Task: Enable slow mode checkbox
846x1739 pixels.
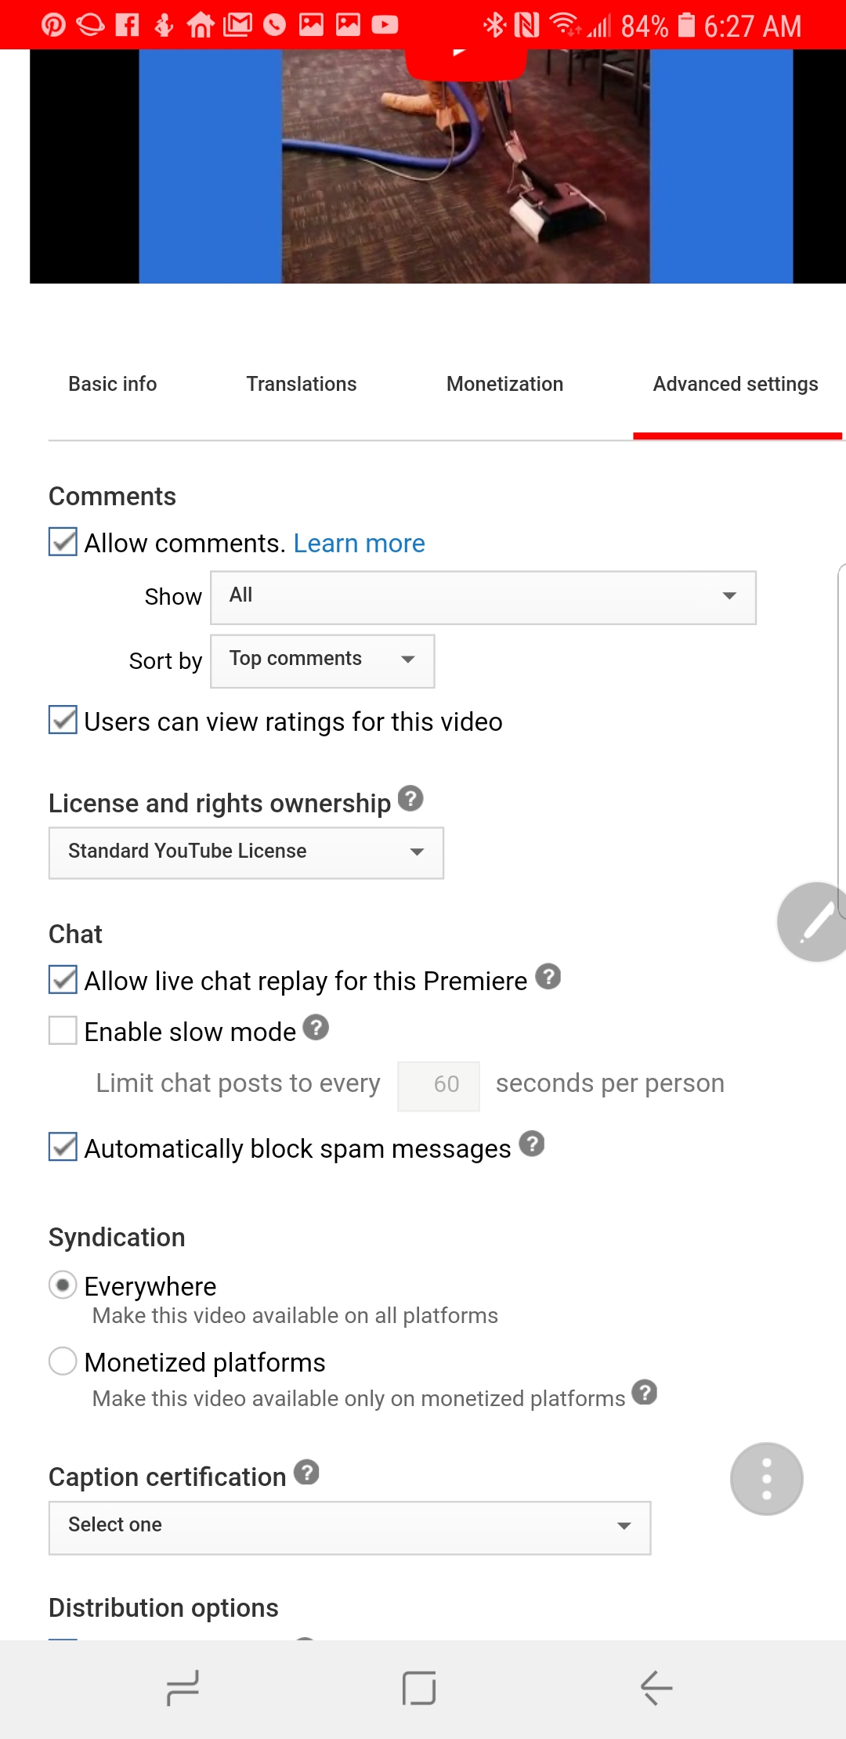Action: coord(63,1030)
